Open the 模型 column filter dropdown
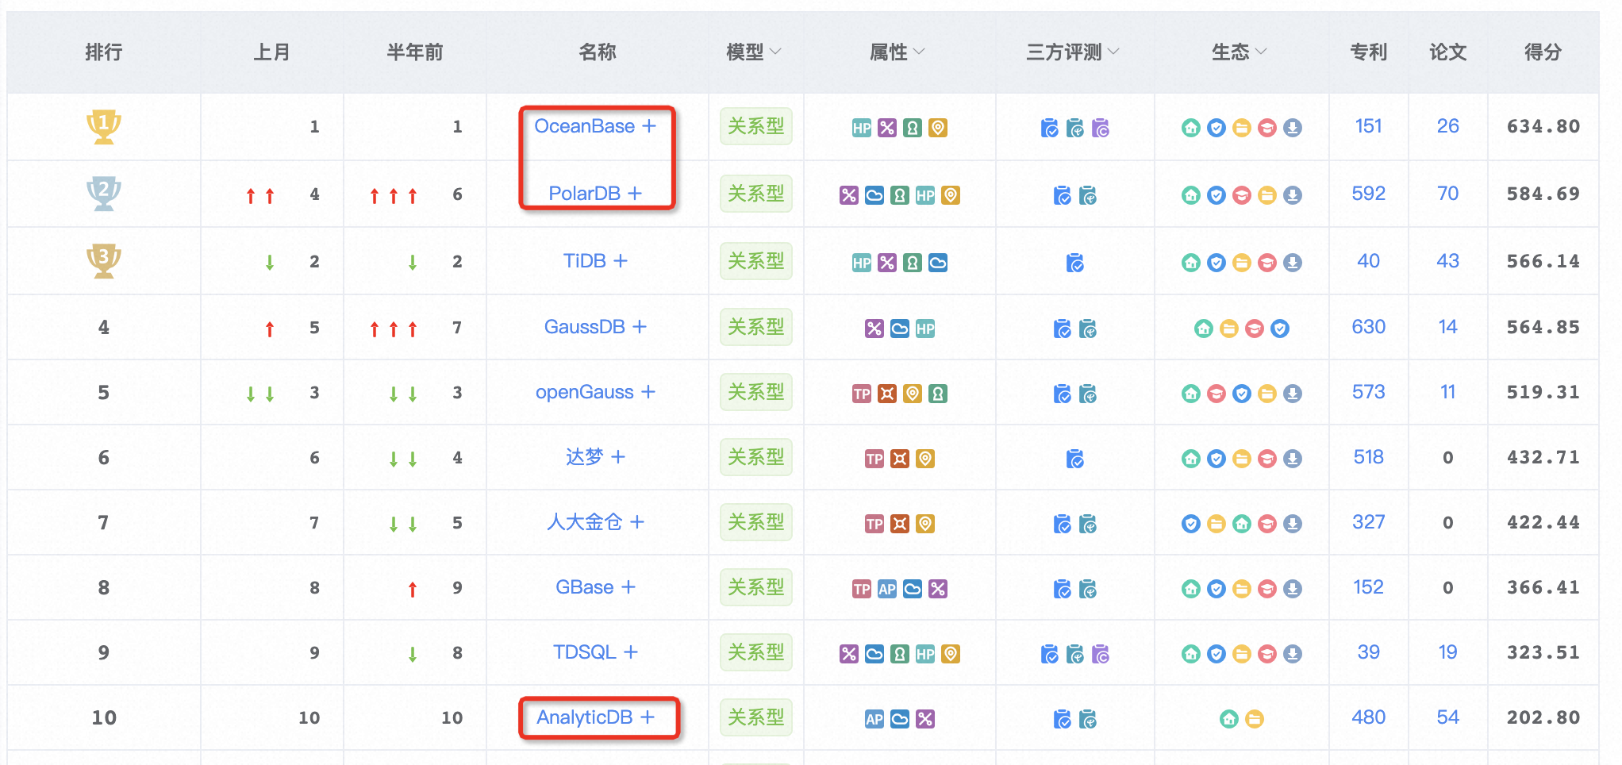This screenshot has height=765, width=1622. (775, 52)
